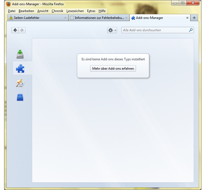The width and height of the screenshot is (211, 190).
Task: Open the Bearbeiten menu
Action: [x=26, y=11]
